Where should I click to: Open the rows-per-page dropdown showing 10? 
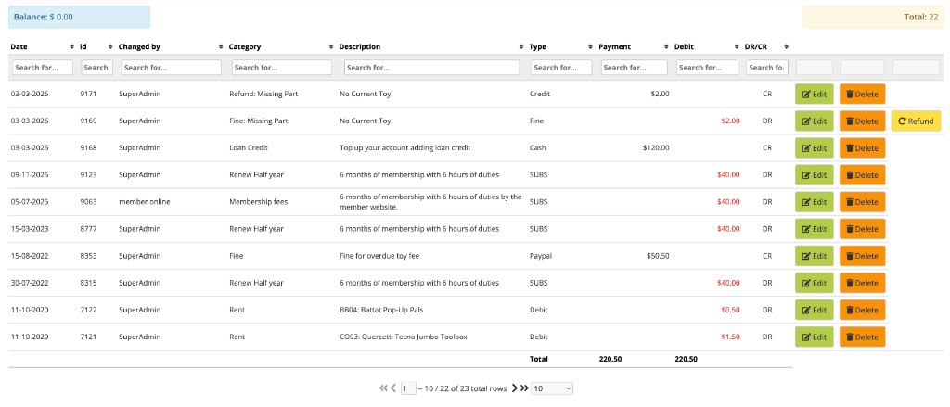pos(552,388)
